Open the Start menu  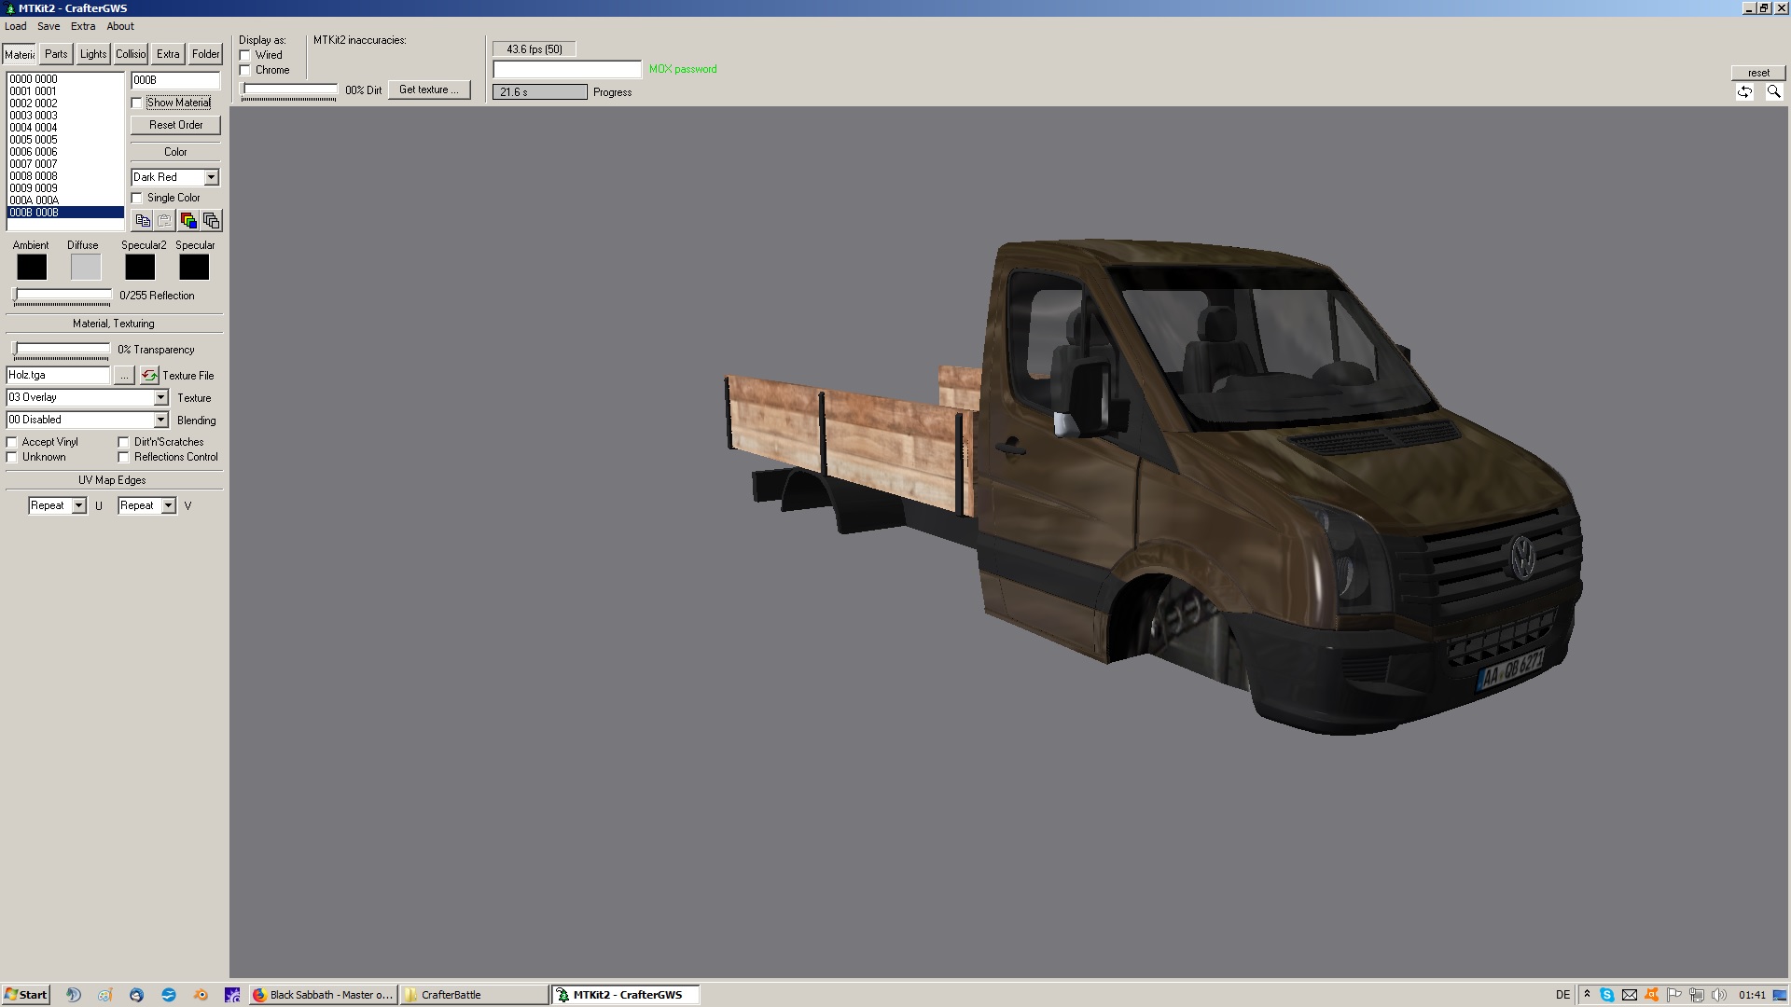(25, 995)
